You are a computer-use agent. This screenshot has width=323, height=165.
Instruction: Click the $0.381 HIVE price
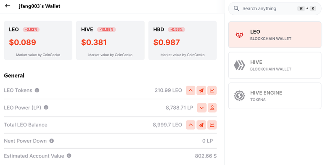94,42
